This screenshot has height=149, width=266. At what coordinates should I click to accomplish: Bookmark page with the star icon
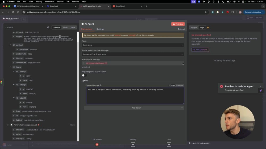coord(206,12)
